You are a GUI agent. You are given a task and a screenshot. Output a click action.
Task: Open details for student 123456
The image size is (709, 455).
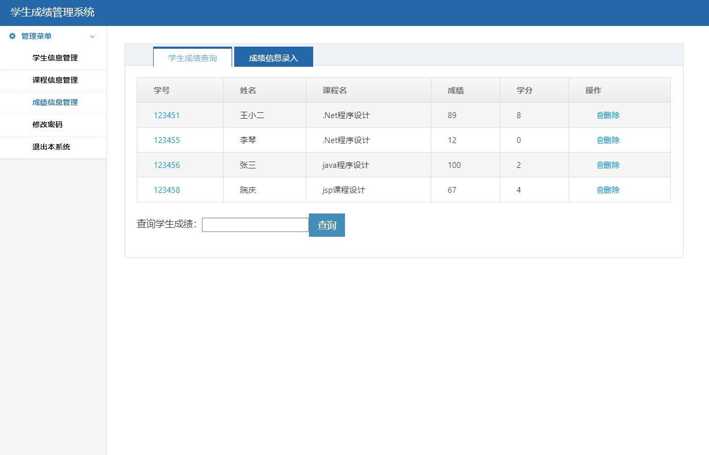click(167, 165)
